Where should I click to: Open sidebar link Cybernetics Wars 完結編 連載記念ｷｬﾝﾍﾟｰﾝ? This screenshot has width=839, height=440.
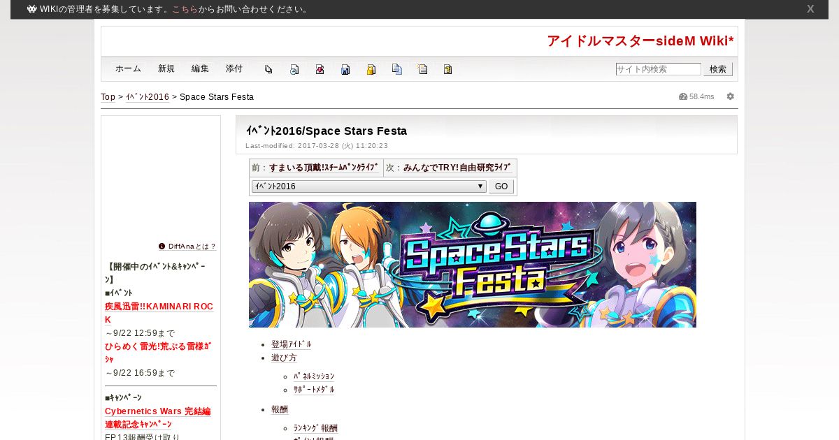pyautogui.click(x=158, y=418)
